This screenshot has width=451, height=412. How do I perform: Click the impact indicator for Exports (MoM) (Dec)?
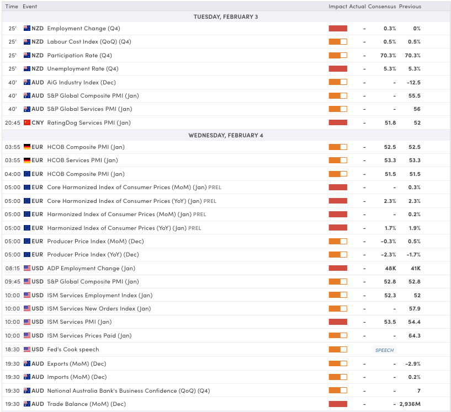click(338, 363)
